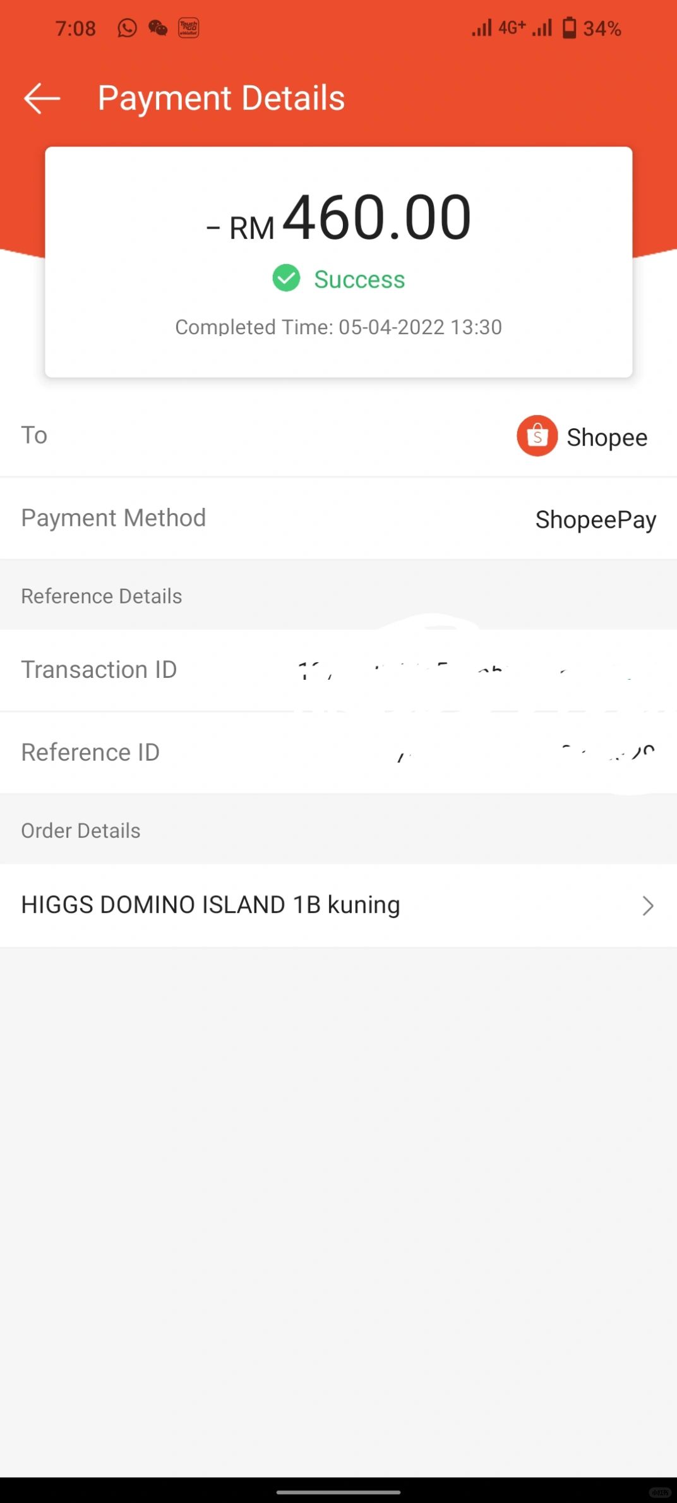Tap the 4G+ signal strength icon
677x1503 pixels.
click(x=498, y=28)
